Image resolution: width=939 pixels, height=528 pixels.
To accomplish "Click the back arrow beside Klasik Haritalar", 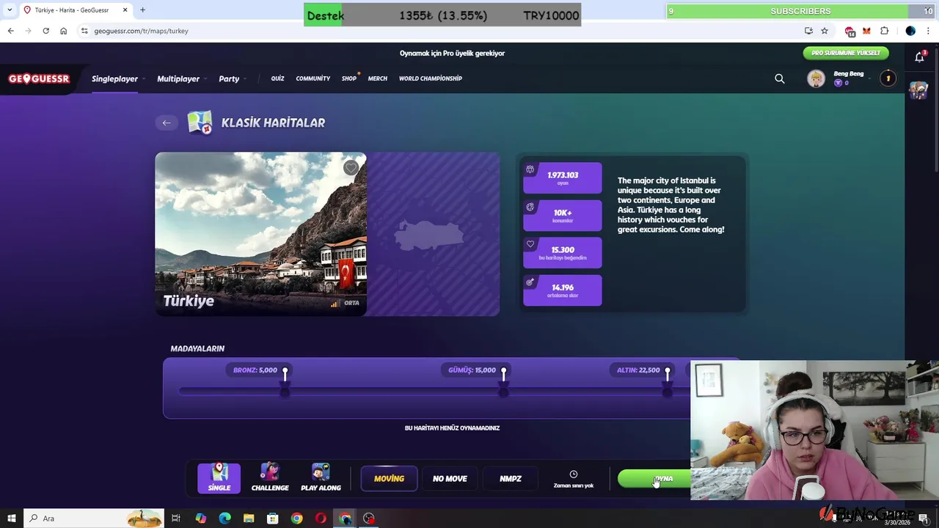I will click(x=167, y=122).
